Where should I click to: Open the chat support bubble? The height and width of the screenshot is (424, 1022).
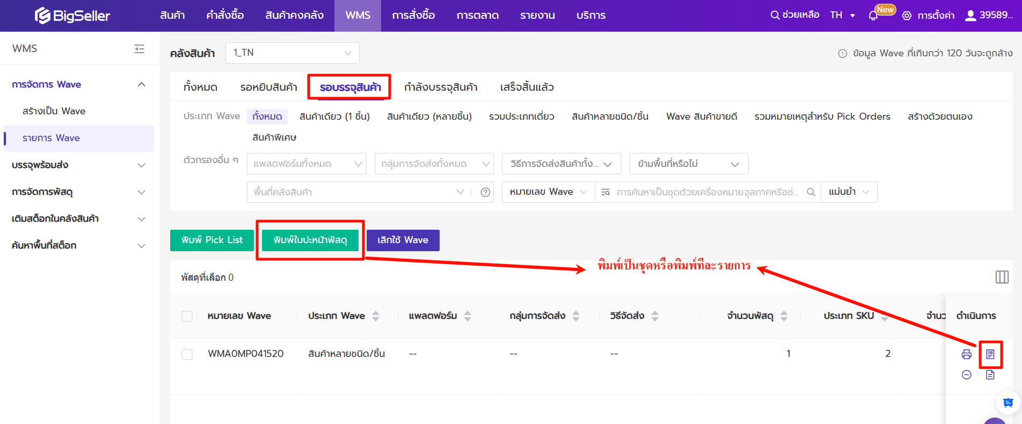coord(1008,402)
